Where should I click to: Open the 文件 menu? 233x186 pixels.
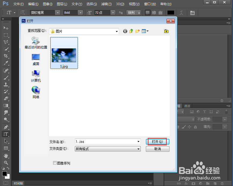point(19,4)
